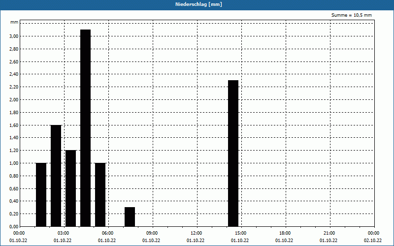Viewport: 394px width, 246px height.
Task: Click the 0,00 y-axis value
Action: [14, 227]
